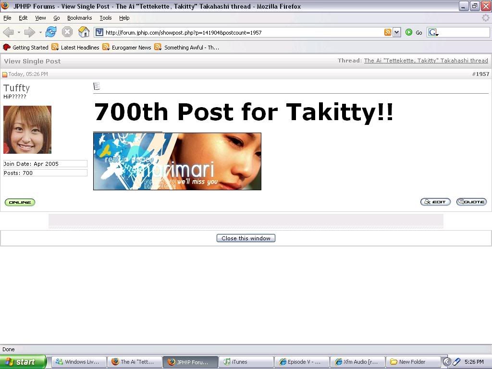The width and height of the screenshot is (492, 369).
Task: Open the Edit menu
Action: (23, 18)
